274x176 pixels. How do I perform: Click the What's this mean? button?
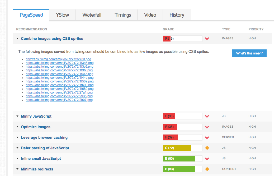tap(249, 53)
